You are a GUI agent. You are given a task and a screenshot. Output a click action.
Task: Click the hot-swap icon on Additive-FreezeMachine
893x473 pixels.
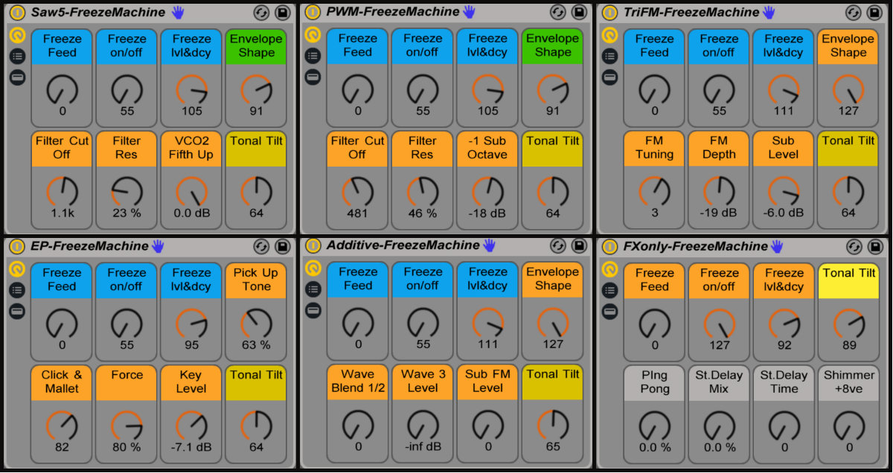click(x=558, y=246)
